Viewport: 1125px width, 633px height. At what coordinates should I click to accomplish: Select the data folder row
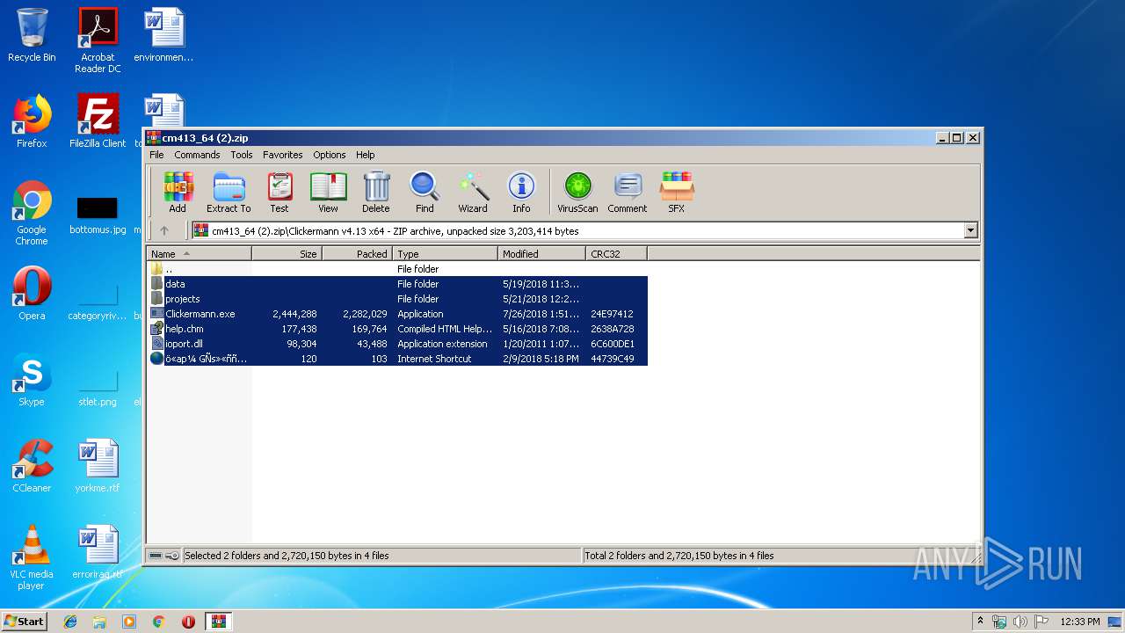397,284
